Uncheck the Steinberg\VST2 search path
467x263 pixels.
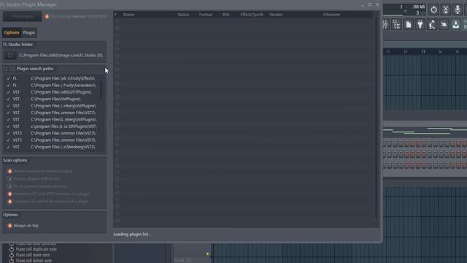coord(8,147)
